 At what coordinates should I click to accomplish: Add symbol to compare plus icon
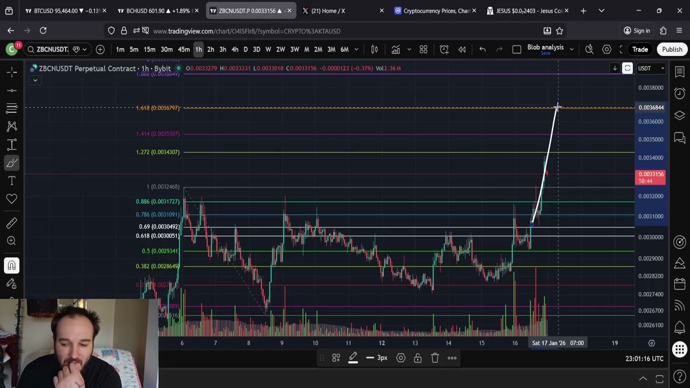(100, 50)
